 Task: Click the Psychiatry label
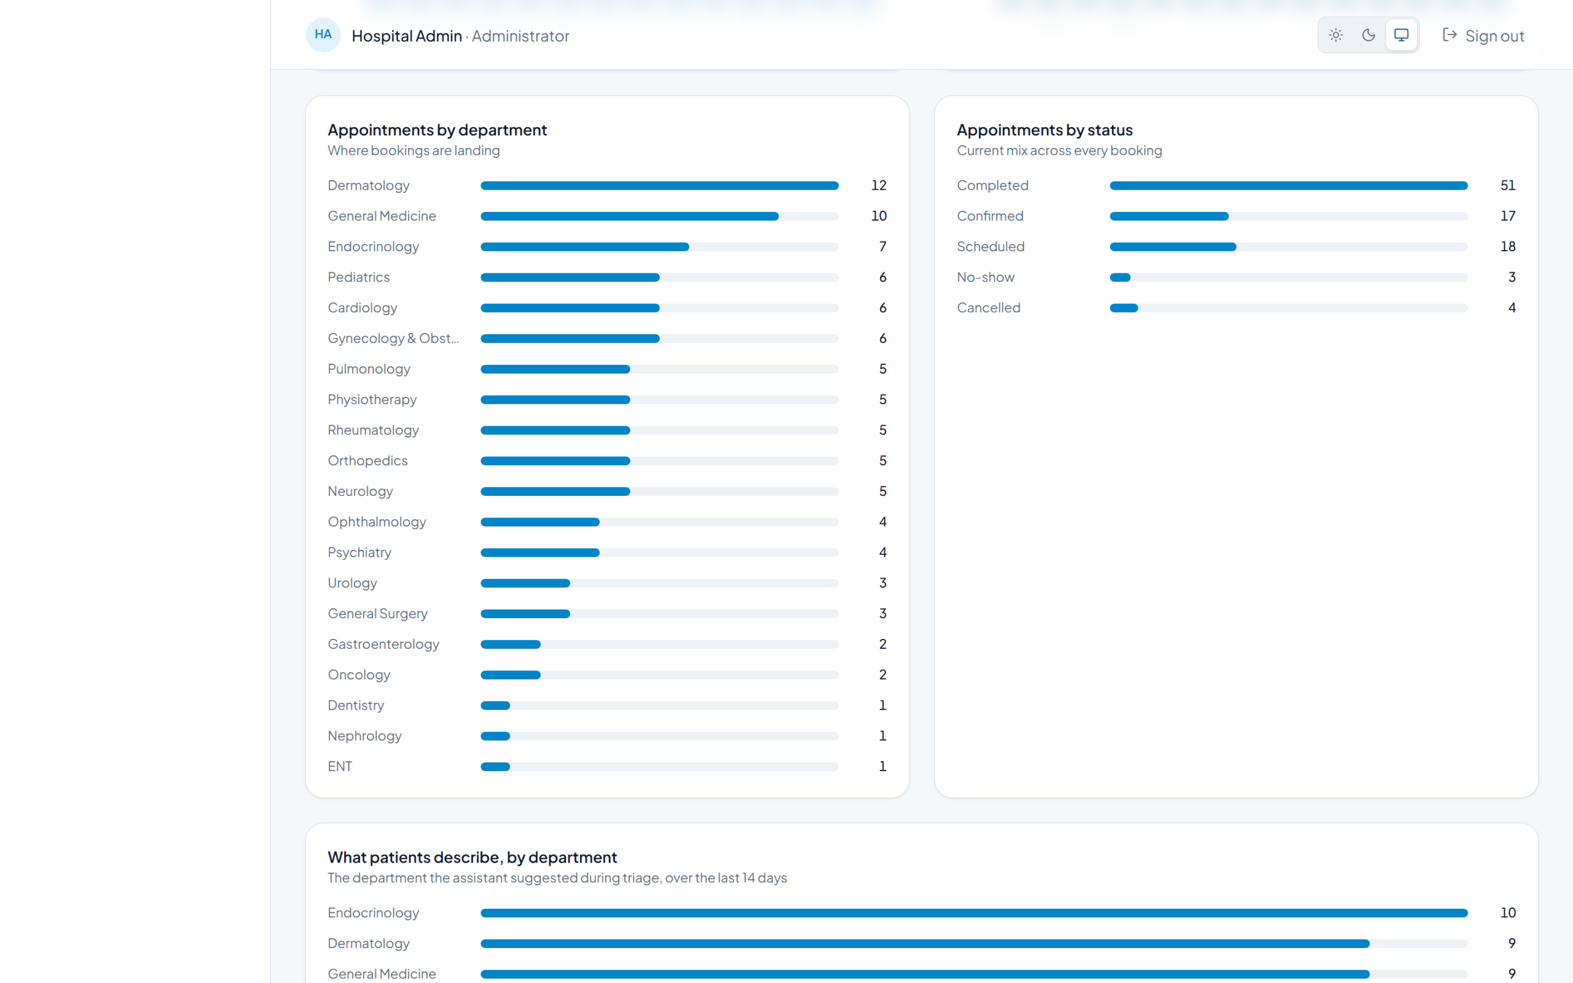click(x=359, y=552)
